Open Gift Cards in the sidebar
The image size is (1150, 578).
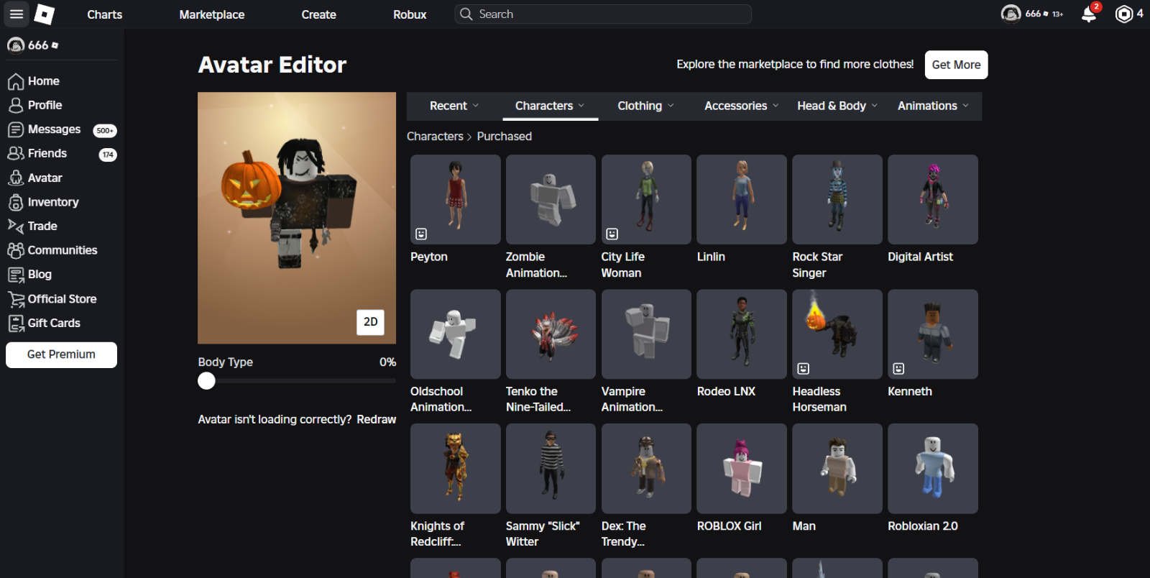(54, 323)
